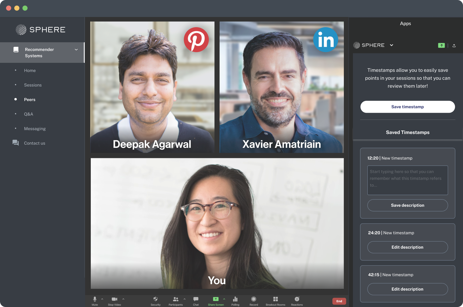The width and height of the screenshot is (463, 307).
Task: Open the Security shield menu
Action: tap(155, 301)
